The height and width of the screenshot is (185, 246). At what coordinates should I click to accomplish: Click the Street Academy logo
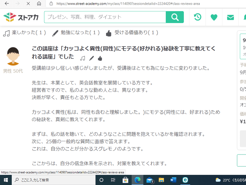coord(21,17)
